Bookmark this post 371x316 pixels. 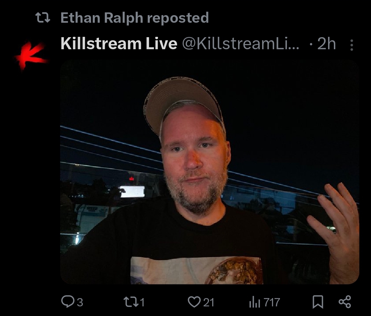318,302
